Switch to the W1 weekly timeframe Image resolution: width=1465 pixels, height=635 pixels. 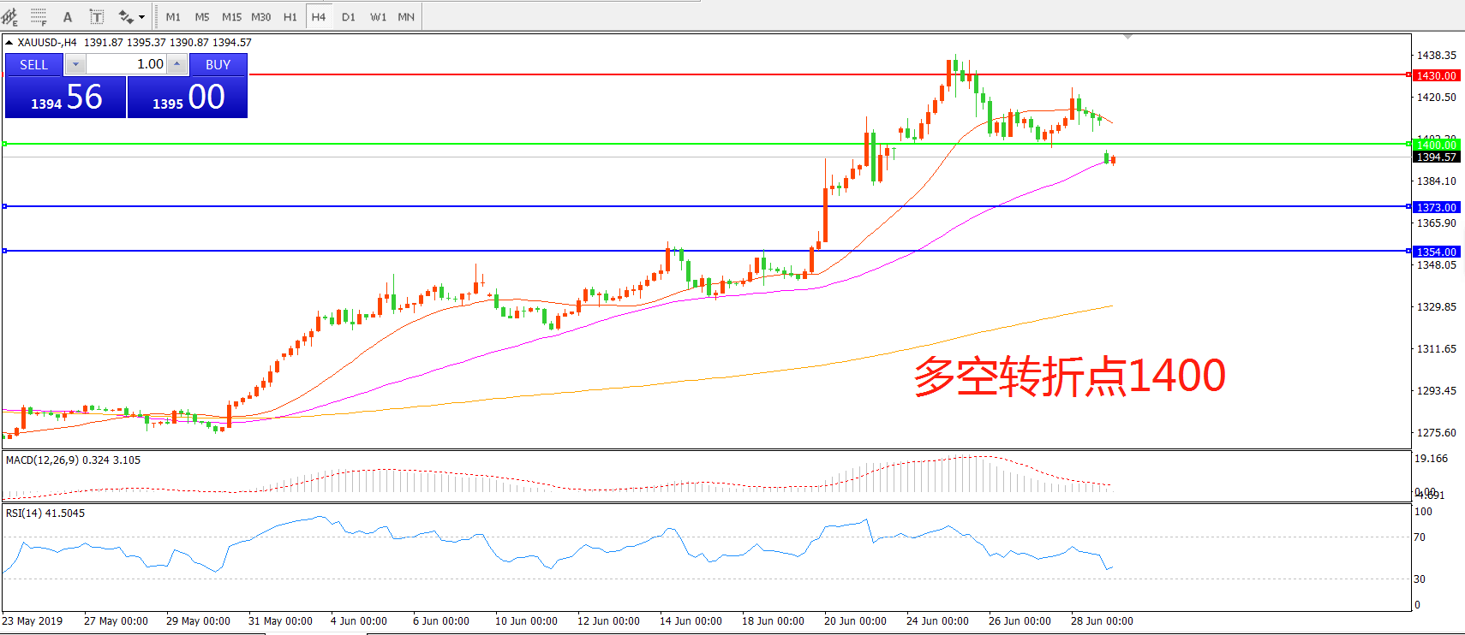378,17
